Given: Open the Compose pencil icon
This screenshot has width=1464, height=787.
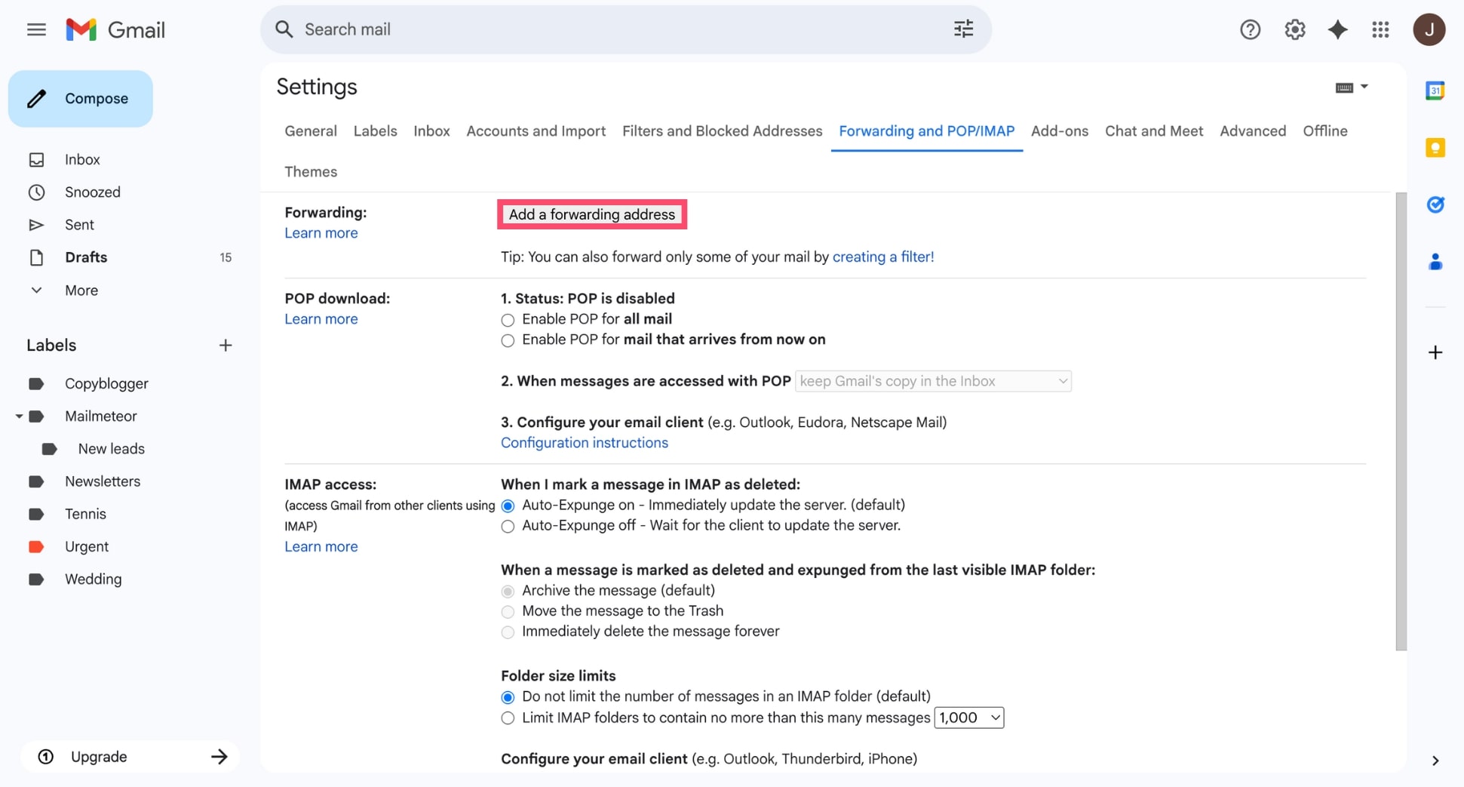Looking at the screenshot, I should tap(37, 98).
